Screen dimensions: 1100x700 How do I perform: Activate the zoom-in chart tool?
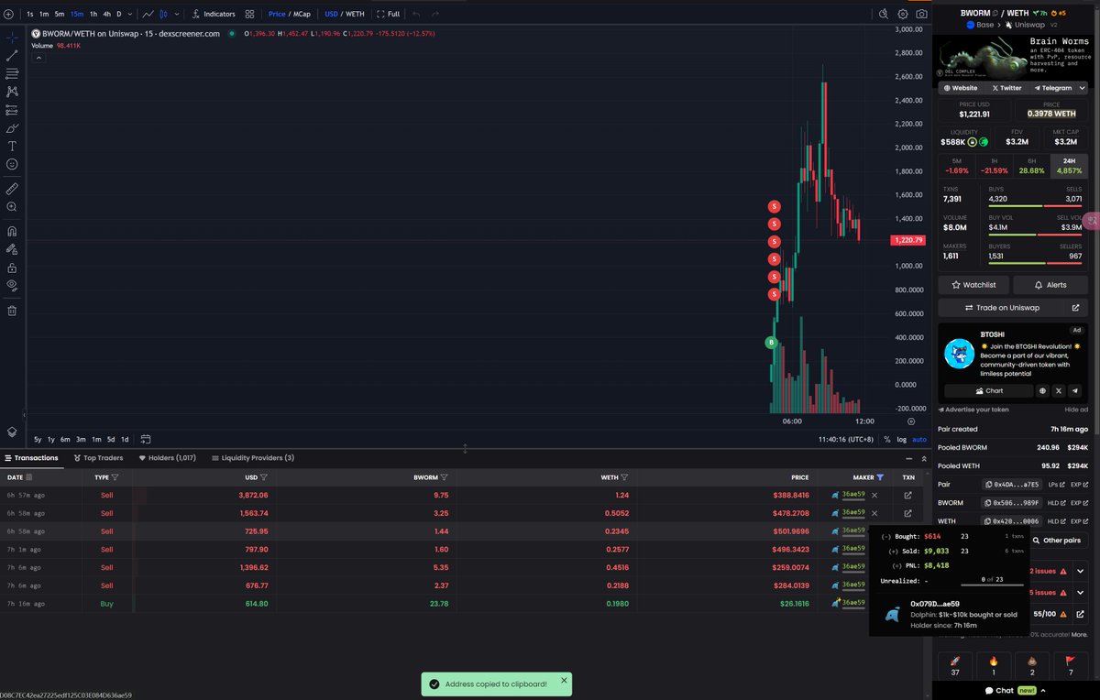[12, 207]
